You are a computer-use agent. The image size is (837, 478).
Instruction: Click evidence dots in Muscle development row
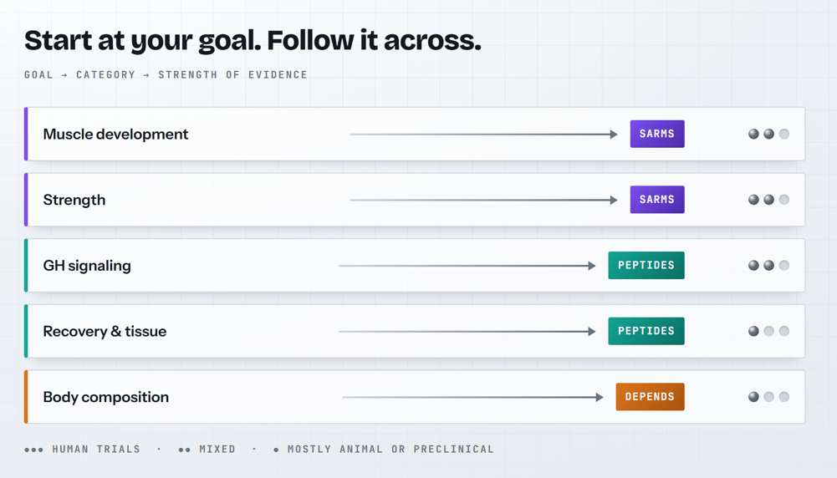pyautogui.click(x=768, y=134)
